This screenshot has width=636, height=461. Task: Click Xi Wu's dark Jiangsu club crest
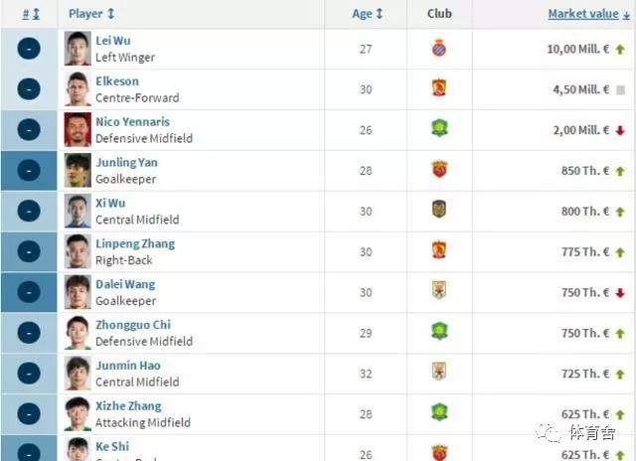439,210
